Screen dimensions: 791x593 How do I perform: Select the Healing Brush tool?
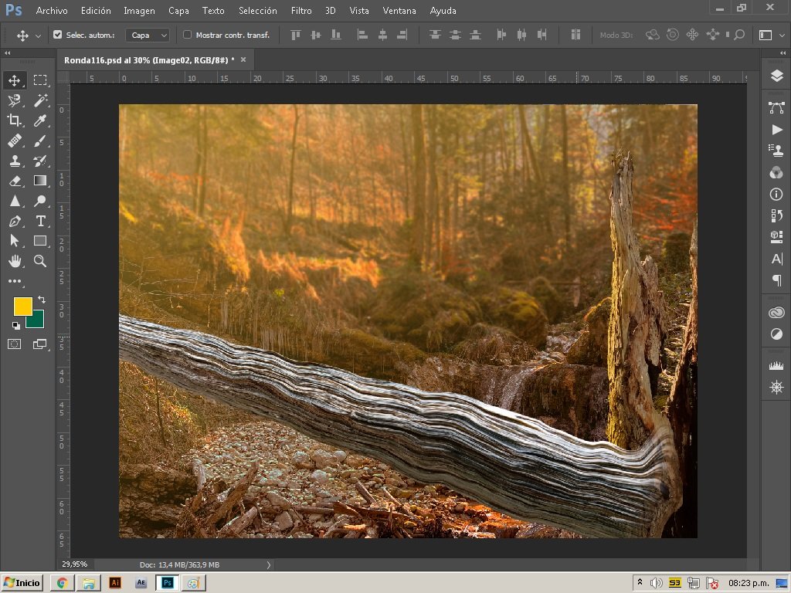[x=14, y=141]
